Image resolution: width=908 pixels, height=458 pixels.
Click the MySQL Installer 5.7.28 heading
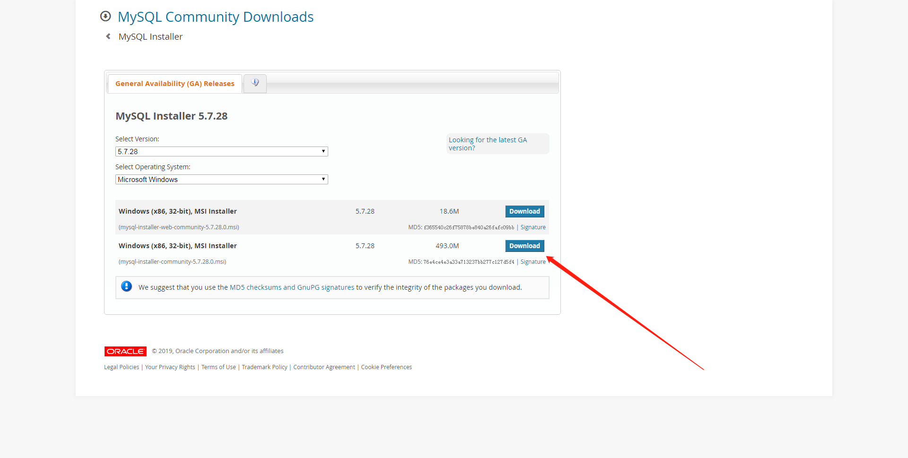172,116
